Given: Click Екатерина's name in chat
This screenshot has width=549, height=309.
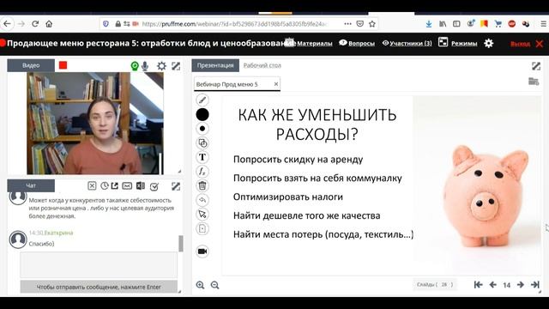Looking at the screenshot, I should pyautogui.click(x=58, y=233).
